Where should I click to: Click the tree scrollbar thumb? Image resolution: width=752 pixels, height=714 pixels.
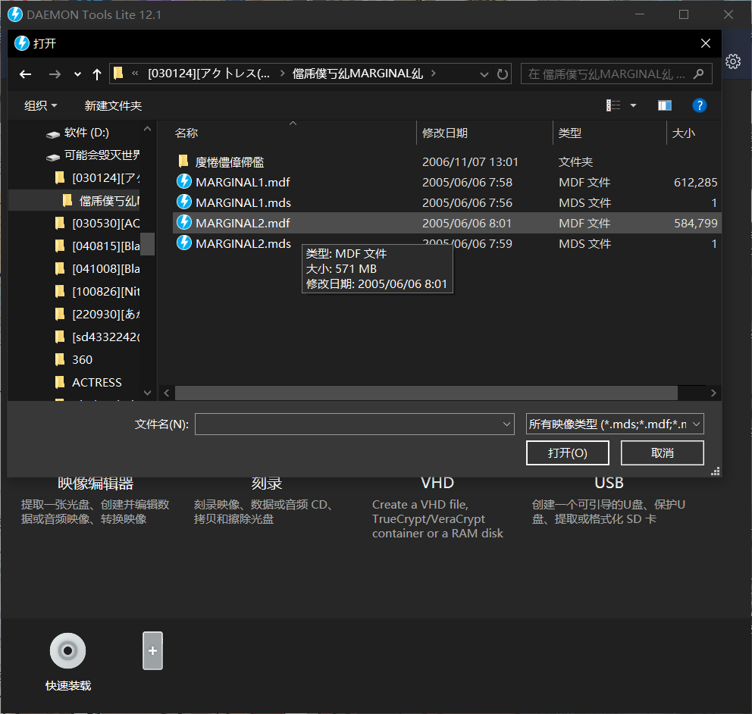147,244
